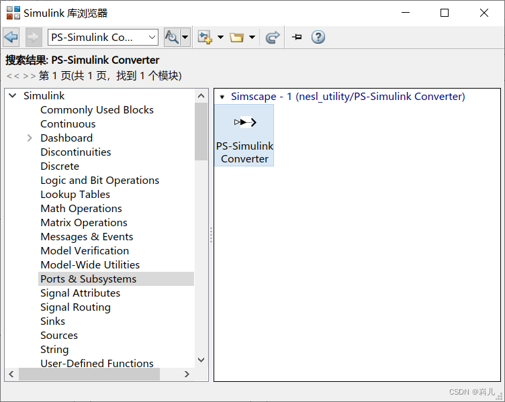Select the Ports & Subsystems library
Image resolution: width=505 pixels, height=402 pixels.
coord(116,279)
